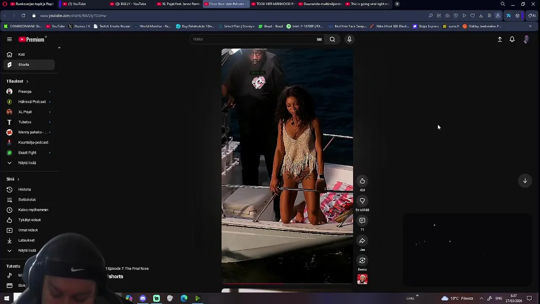Expand subscriptions with Näytä lisää below Beazt Fight
This screenshot has width=540, height=304.
tap(29, 163)
